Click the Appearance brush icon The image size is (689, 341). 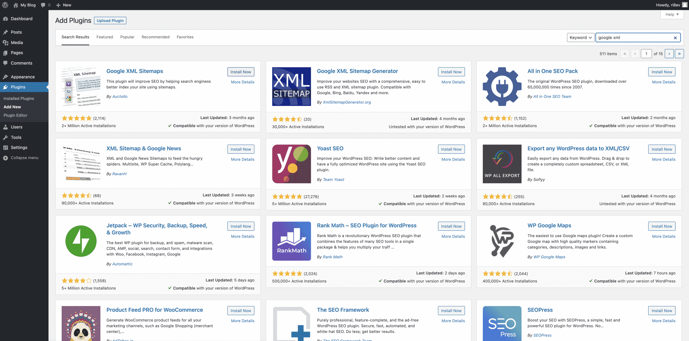pyautogui.click(x=5, y=77)
